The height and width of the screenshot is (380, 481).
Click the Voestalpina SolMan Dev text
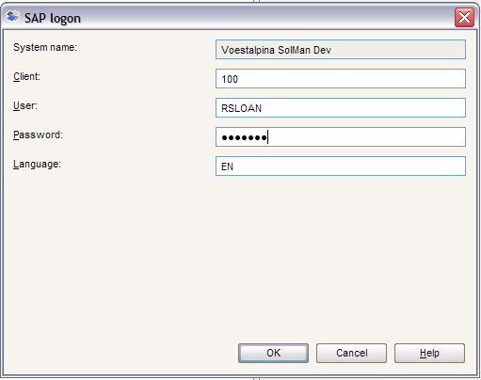pos(276,50)
